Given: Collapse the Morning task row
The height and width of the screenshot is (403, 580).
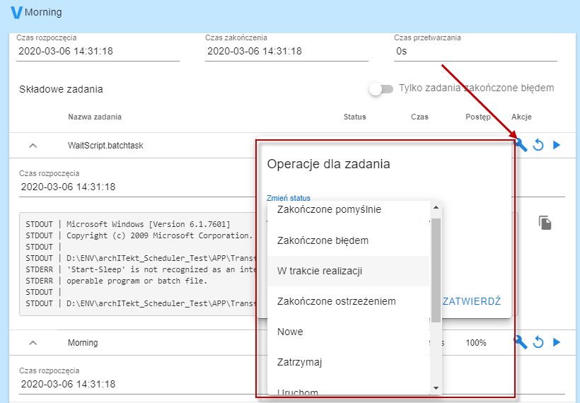Looking at the screenshot, I should coord(33,343).
